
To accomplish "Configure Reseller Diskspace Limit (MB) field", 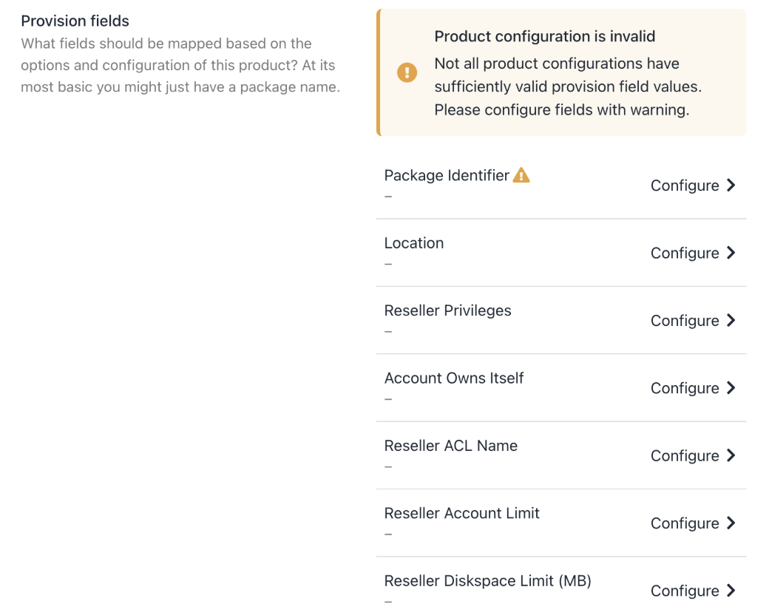I will (x=685, y=591).
